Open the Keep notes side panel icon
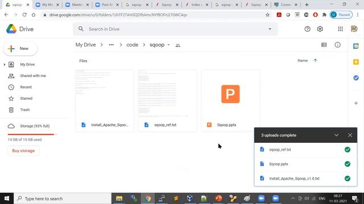The width and height of the screenshot is (364, 204). click(356, 62)
